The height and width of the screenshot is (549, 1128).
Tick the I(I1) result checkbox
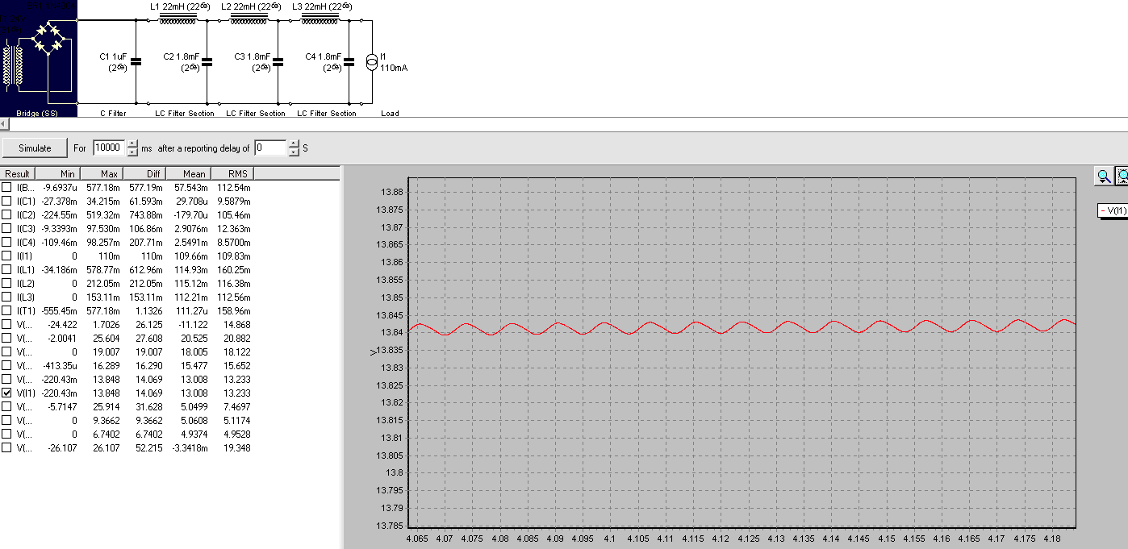point(6,256)
